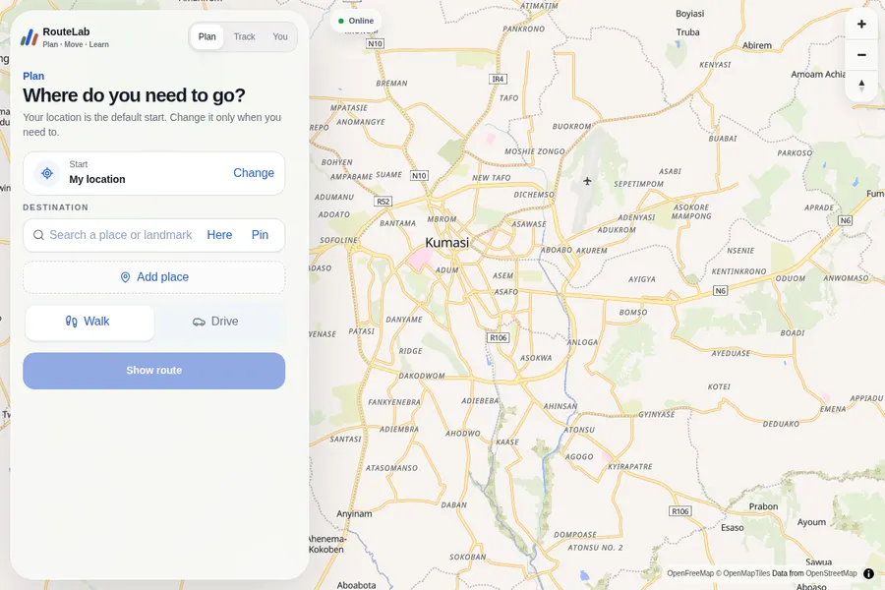
Task: Open OpenMapTiles attribution link
Action: [742, 573]
